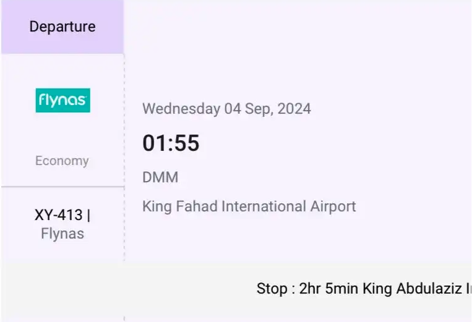474x322 pixels.
Task: Click the horizontal line under Economy
Action: (62, 186)
